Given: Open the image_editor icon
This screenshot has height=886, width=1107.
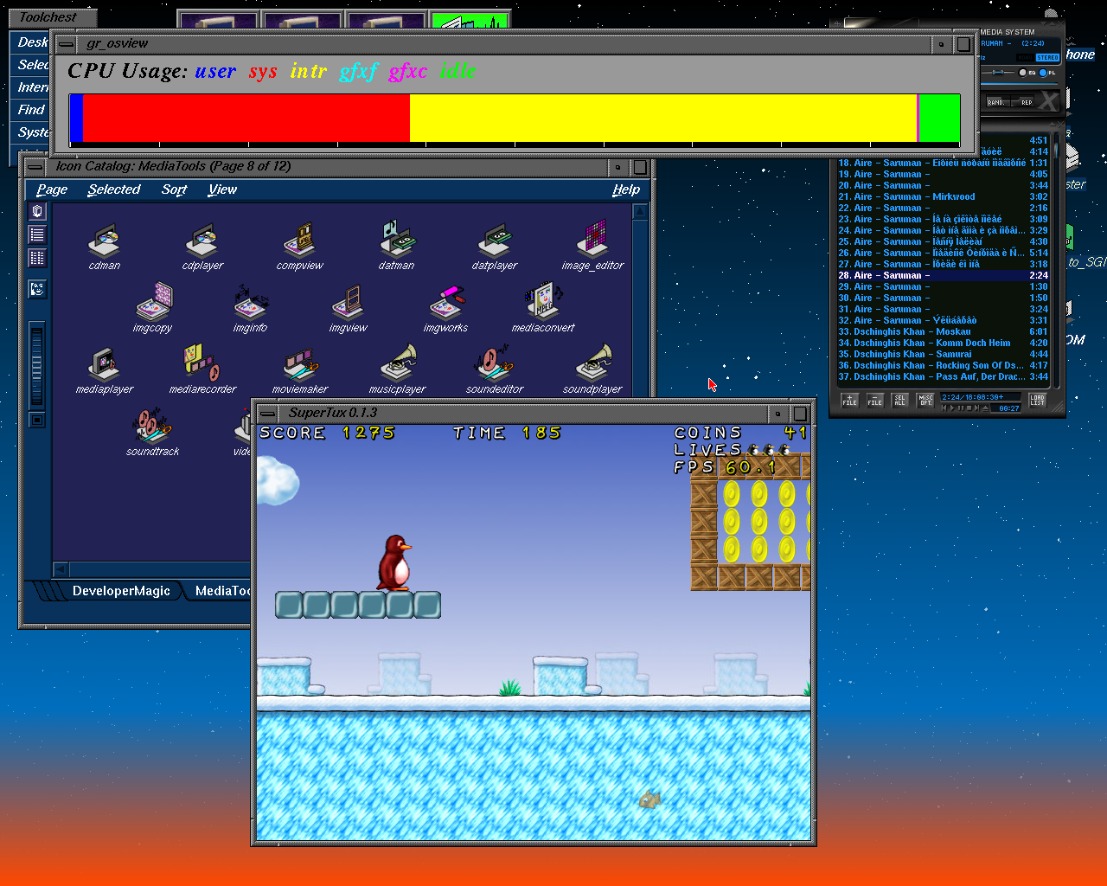Looking at the screenshot, I should [592, 246].
